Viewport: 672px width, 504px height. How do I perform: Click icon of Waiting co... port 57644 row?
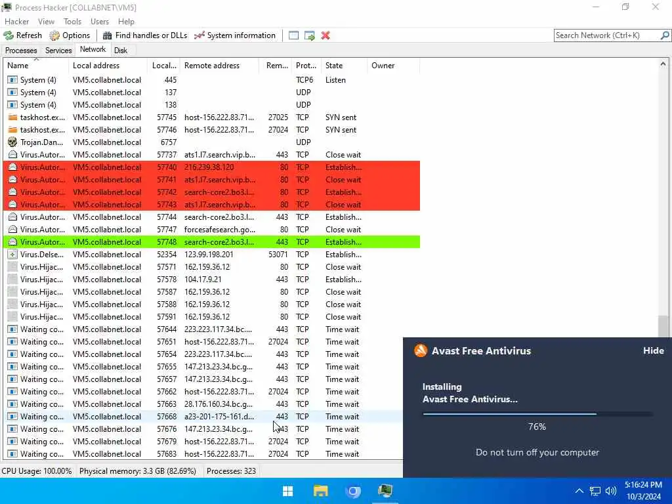pyautogui.click(x=13, y=329)
